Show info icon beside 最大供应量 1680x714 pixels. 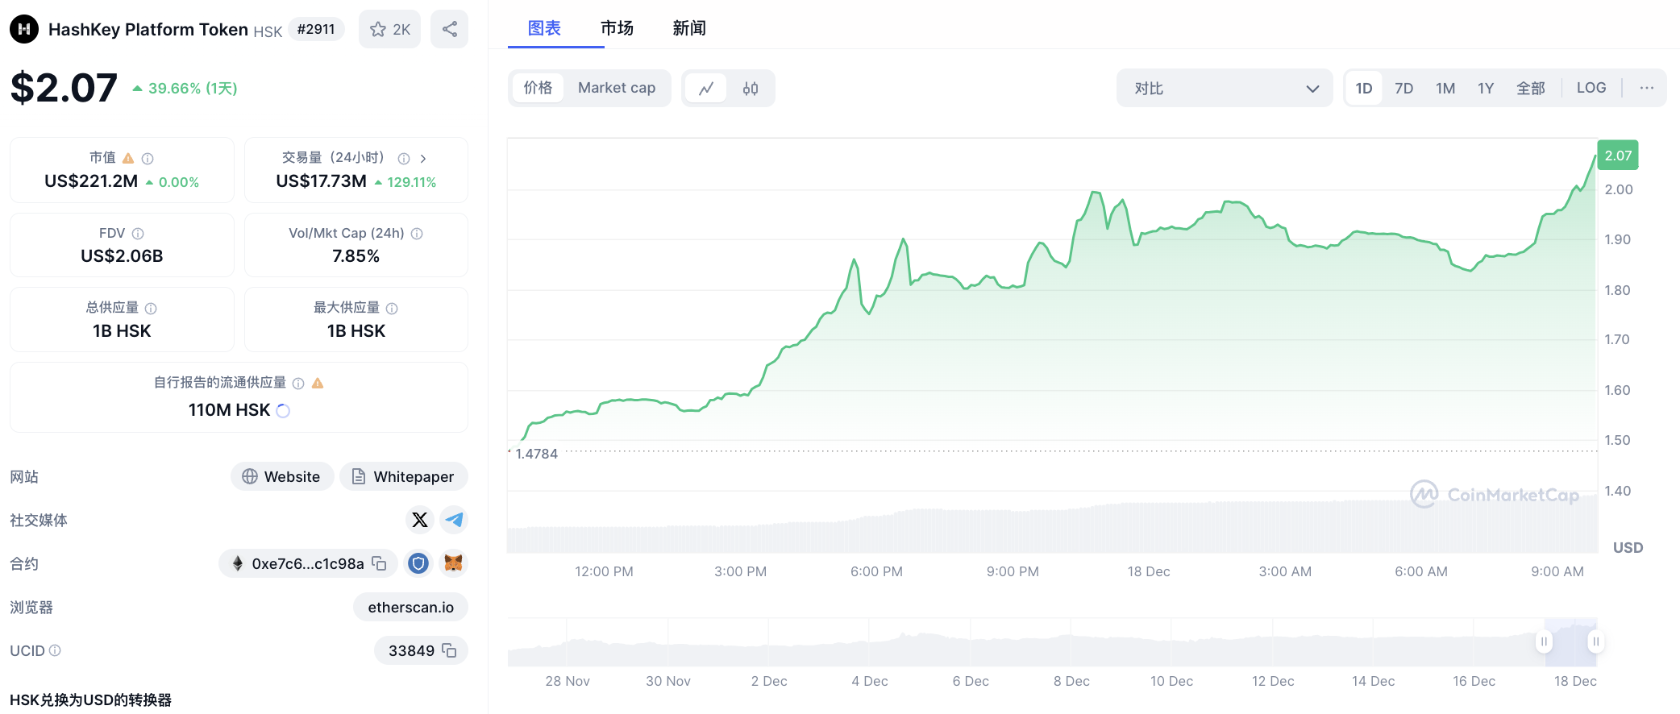(x=392, y=309)
